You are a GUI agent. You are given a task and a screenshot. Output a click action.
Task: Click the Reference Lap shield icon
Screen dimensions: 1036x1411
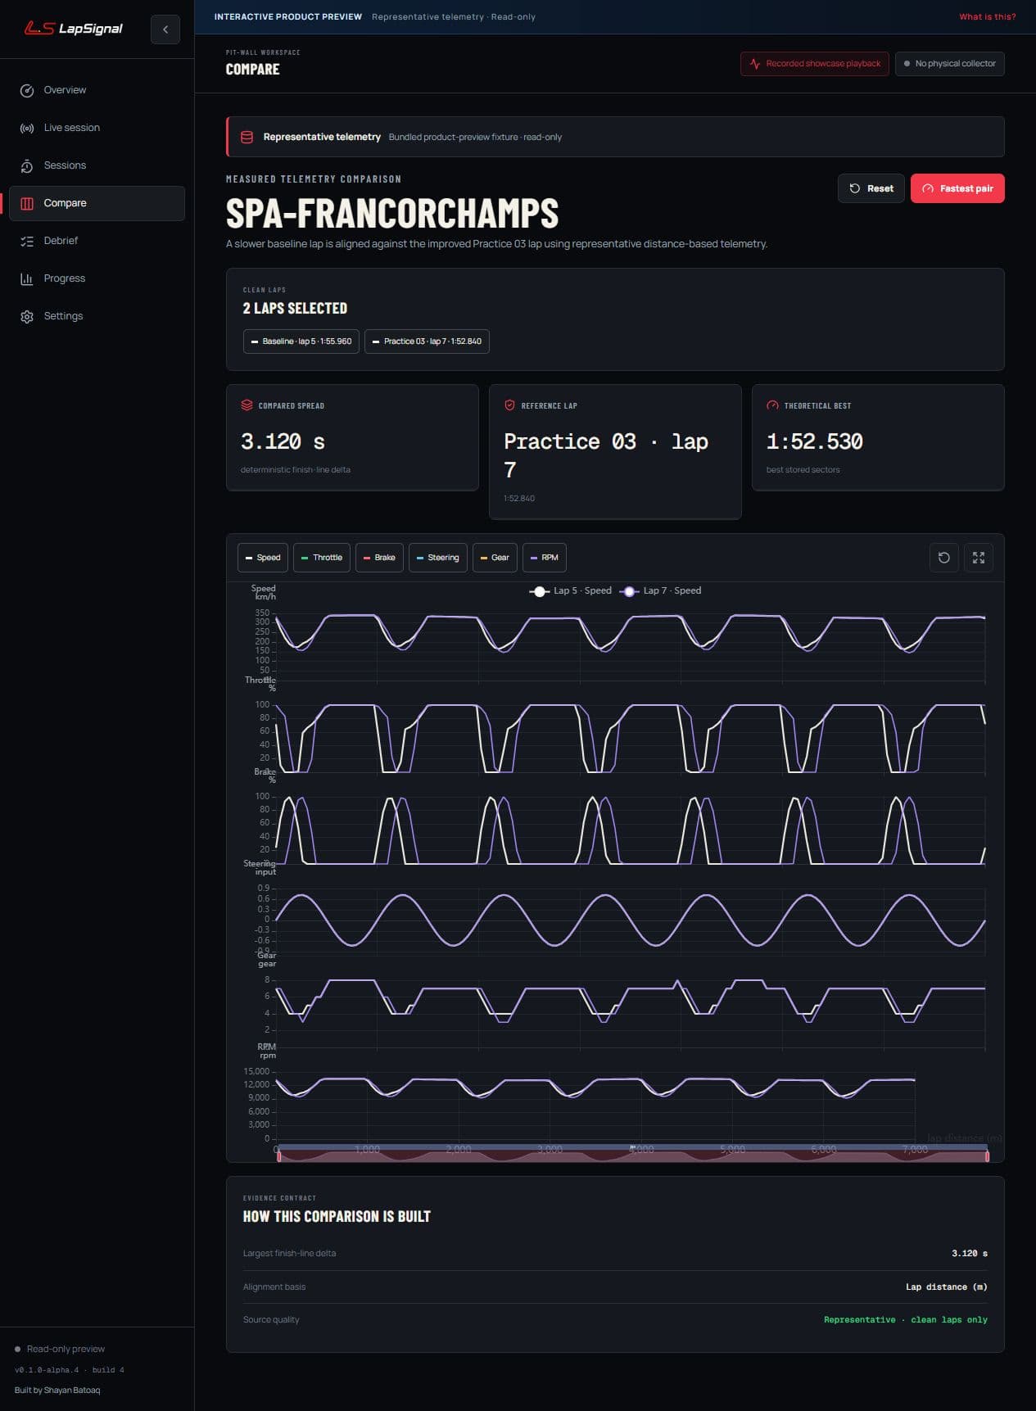(509, 405)
